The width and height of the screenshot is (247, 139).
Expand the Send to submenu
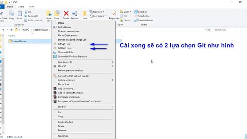[84, 107]
